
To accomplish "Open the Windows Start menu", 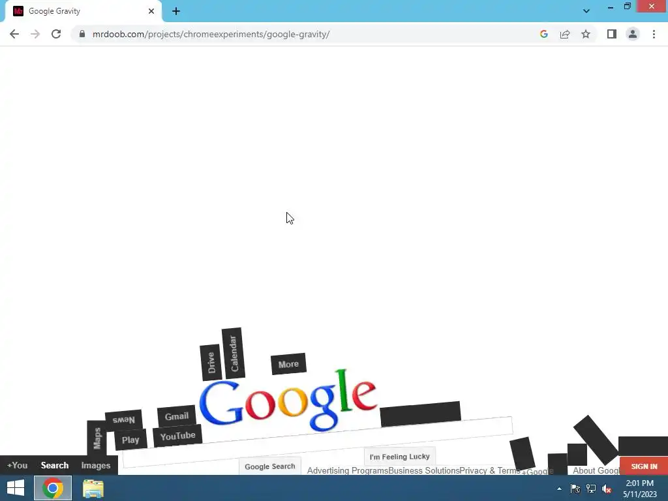I will click(x=16, y=488).
